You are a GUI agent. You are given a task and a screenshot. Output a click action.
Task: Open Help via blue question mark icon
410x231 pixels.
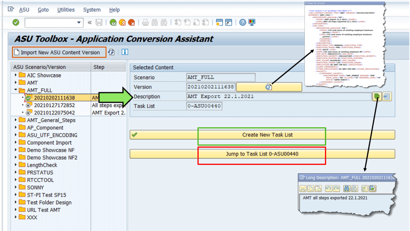243,22
